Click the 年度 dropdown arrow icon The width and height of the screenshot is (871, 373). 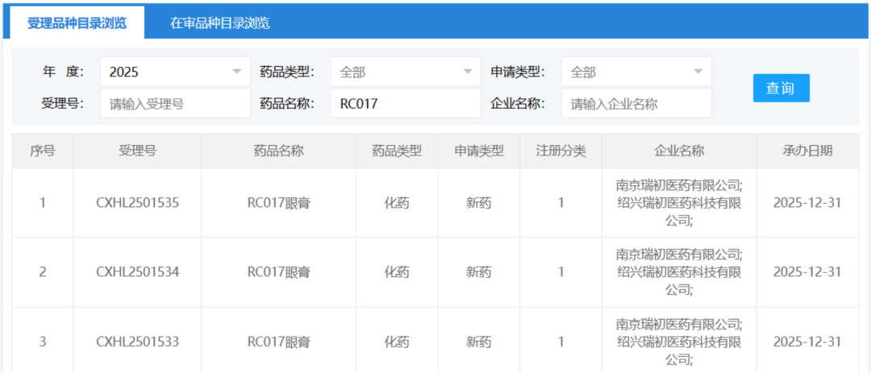(236, 72)
